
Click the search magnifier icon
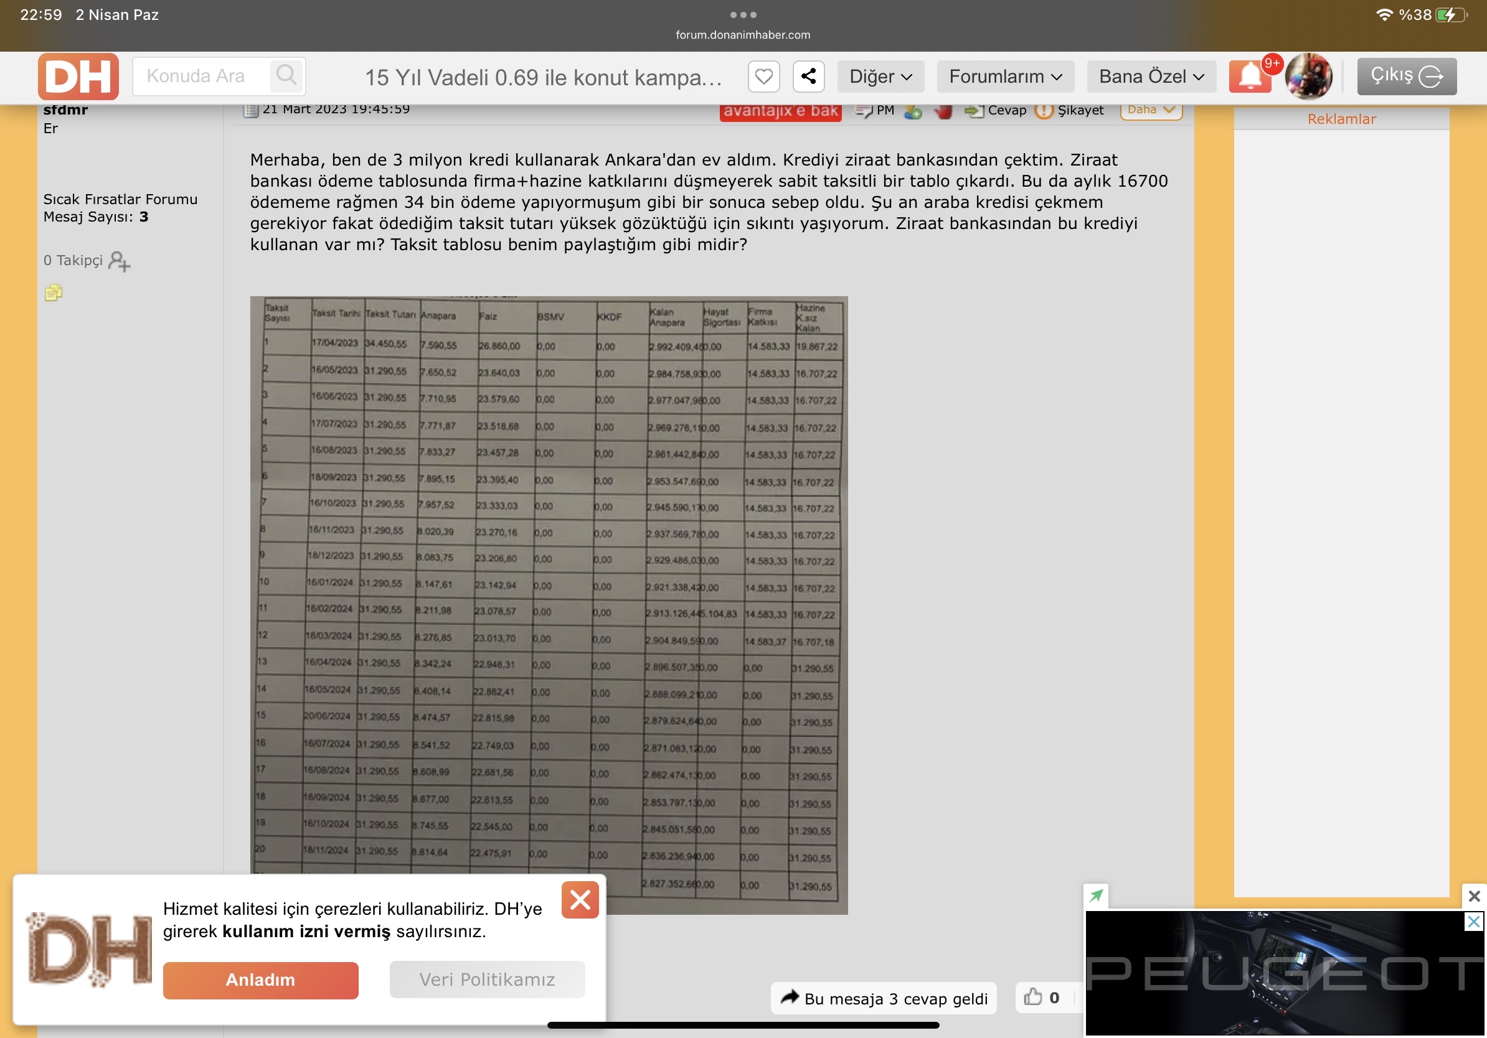(286, 76)
